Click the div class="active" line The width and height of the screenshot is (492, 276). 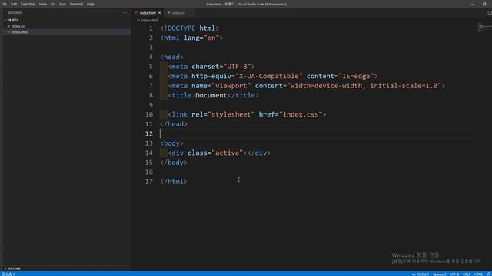219,153
